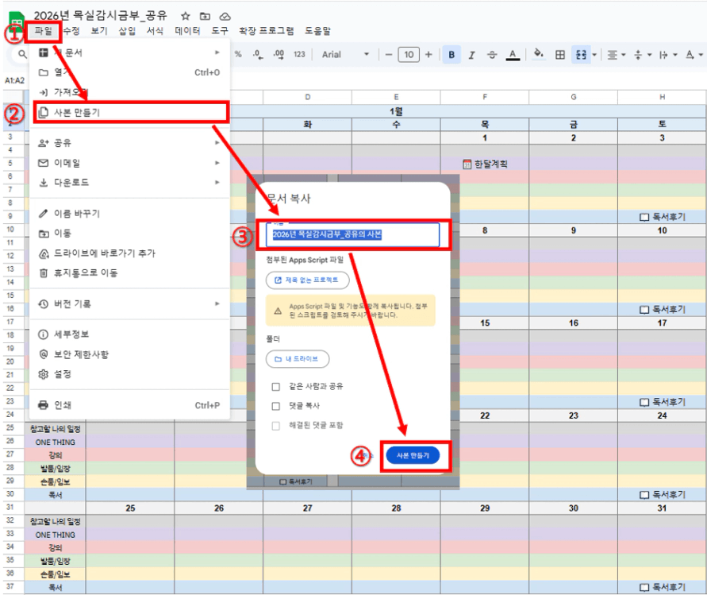707x595 pixels.
Task: Open the text color picker
Action: tap(513, 55)
